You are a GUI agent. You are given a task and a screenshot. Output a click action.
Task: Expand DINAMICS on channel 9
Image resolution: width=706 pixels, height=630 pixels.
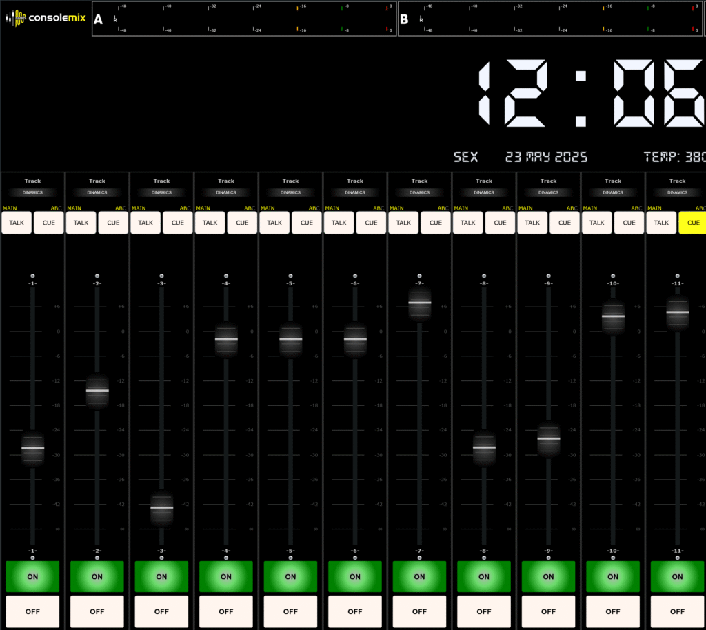[x=548, y=193]
